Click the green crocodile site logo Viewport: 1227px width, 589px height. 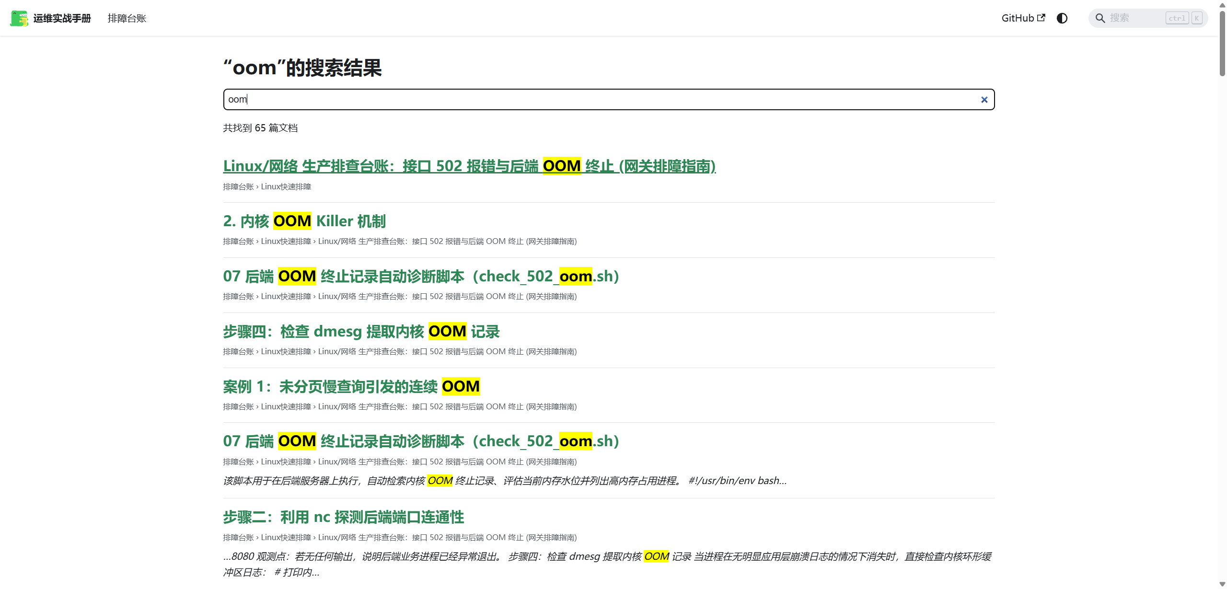point(19,18)
